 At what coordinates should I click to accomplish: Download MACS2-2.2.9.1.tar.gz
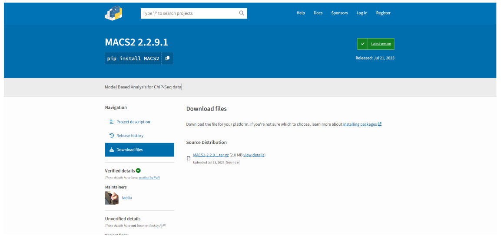pyautogui.click(x=211, y=155)
